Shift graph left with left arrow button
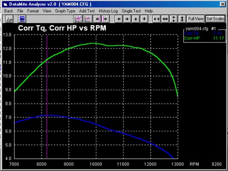This screenshot has height=171, width=228. click(x=119, y=19)
